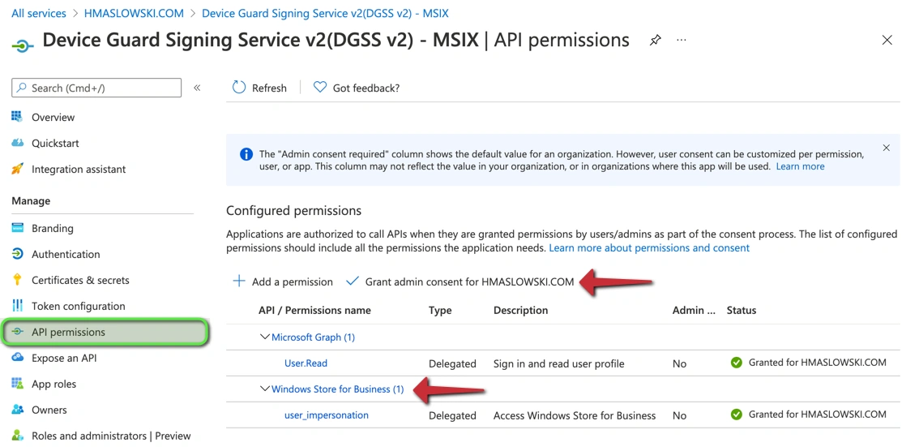Viewport: 902px width, 447px height.
Task: Click the Refresh icon in the toolbar
Action: (x=239, y=88)
